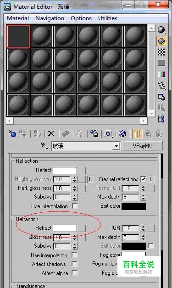Click the Reflection Max depth spinner
Viewport: 172px width, 288px height.
point(143,197)
